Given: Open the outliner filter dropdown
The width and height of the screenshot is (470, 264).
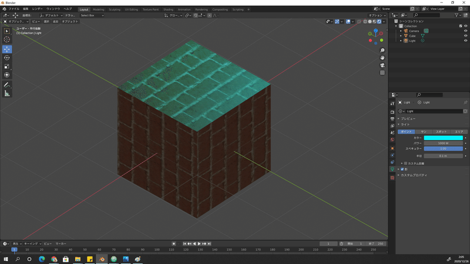Looking at the screenshot, I should tap(458, 15).
